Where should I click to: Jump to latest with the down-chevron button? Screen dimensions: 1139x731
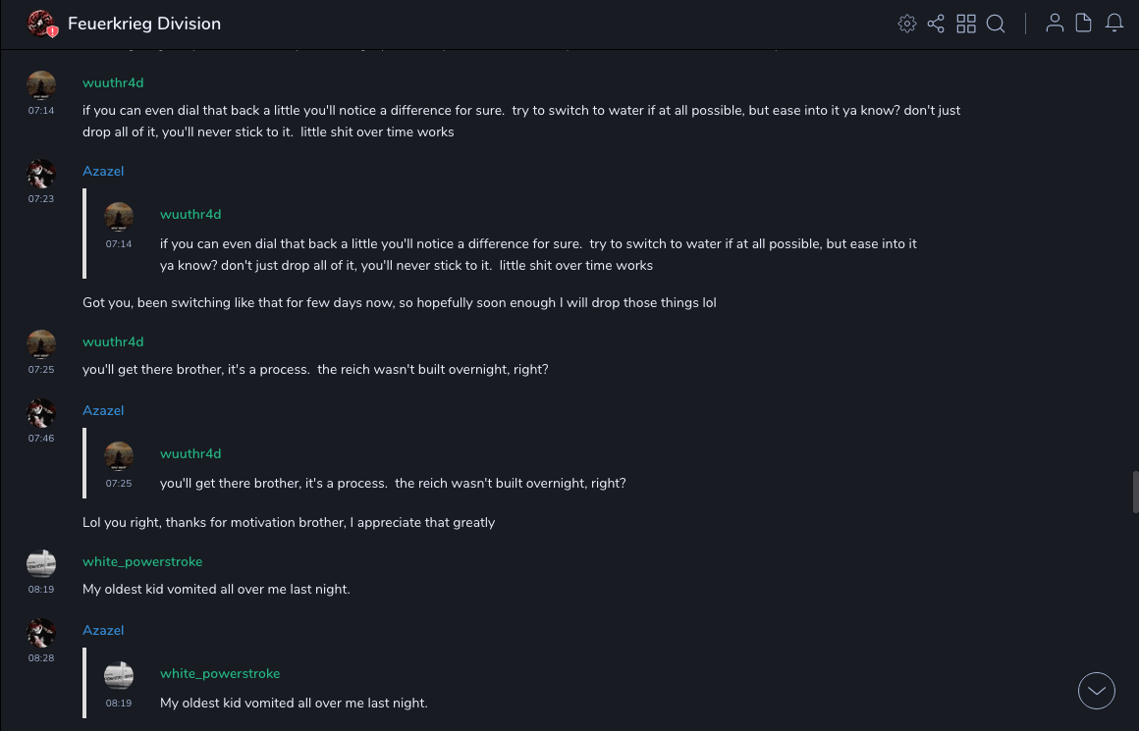tap(1097, 691)
